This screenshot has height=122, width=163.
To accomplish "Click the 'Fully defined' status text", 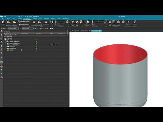I will tap(53, 45).
